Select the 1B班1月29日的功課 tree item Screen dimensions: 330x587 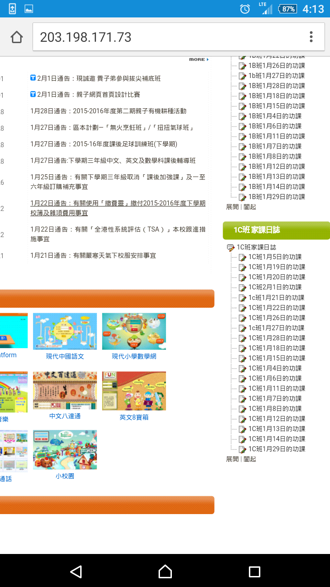click(276, 197)
